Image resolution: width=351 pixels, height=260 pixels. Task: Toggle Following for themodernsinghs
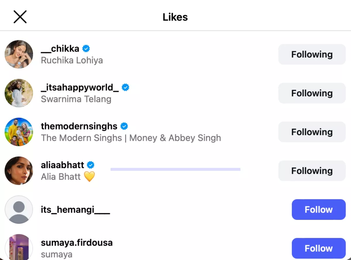(x=312, y=132)
